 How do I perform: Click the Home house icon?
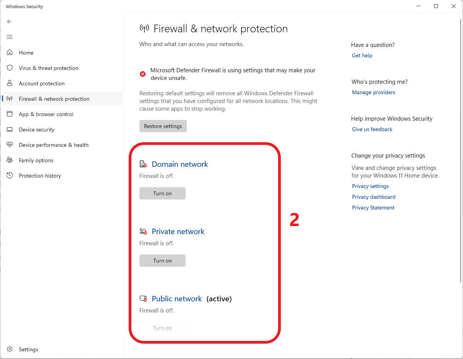point(10,53)
